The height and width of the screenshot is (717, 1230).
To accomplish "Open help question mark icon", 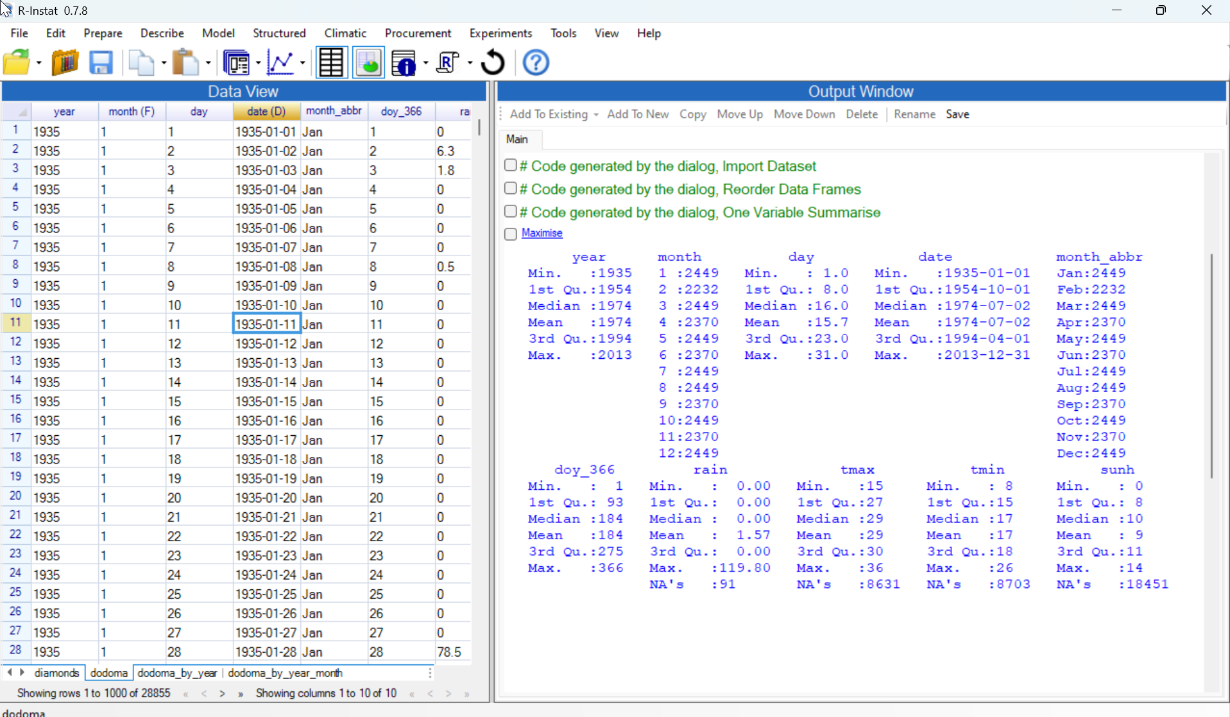I will (x=536, y=63).
